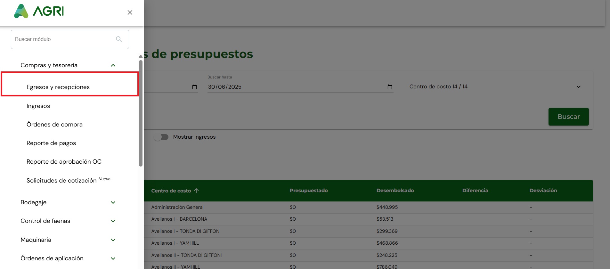The image size is (610, 269).
Task: Expand Órdenes de aplicación section
Action: (113, 258)
